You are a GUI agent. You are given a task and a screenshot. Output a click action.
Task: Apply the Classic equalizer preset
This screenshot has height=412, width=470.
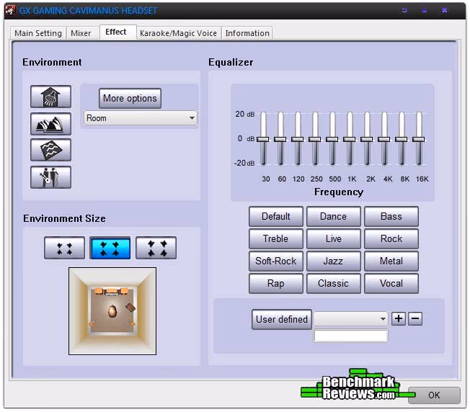pyautogui.click(x=333, y=283)
